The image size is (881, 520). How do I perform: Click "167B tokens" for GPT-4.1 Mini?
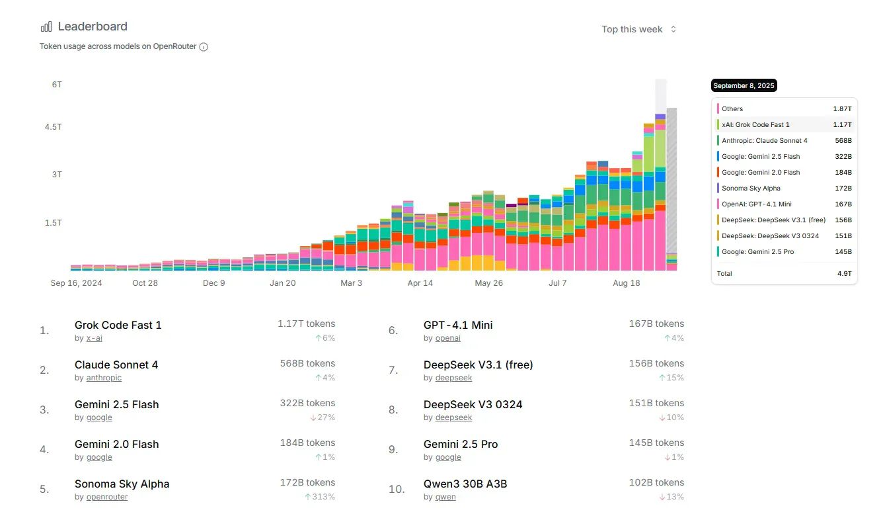click(x=656, y=324)
